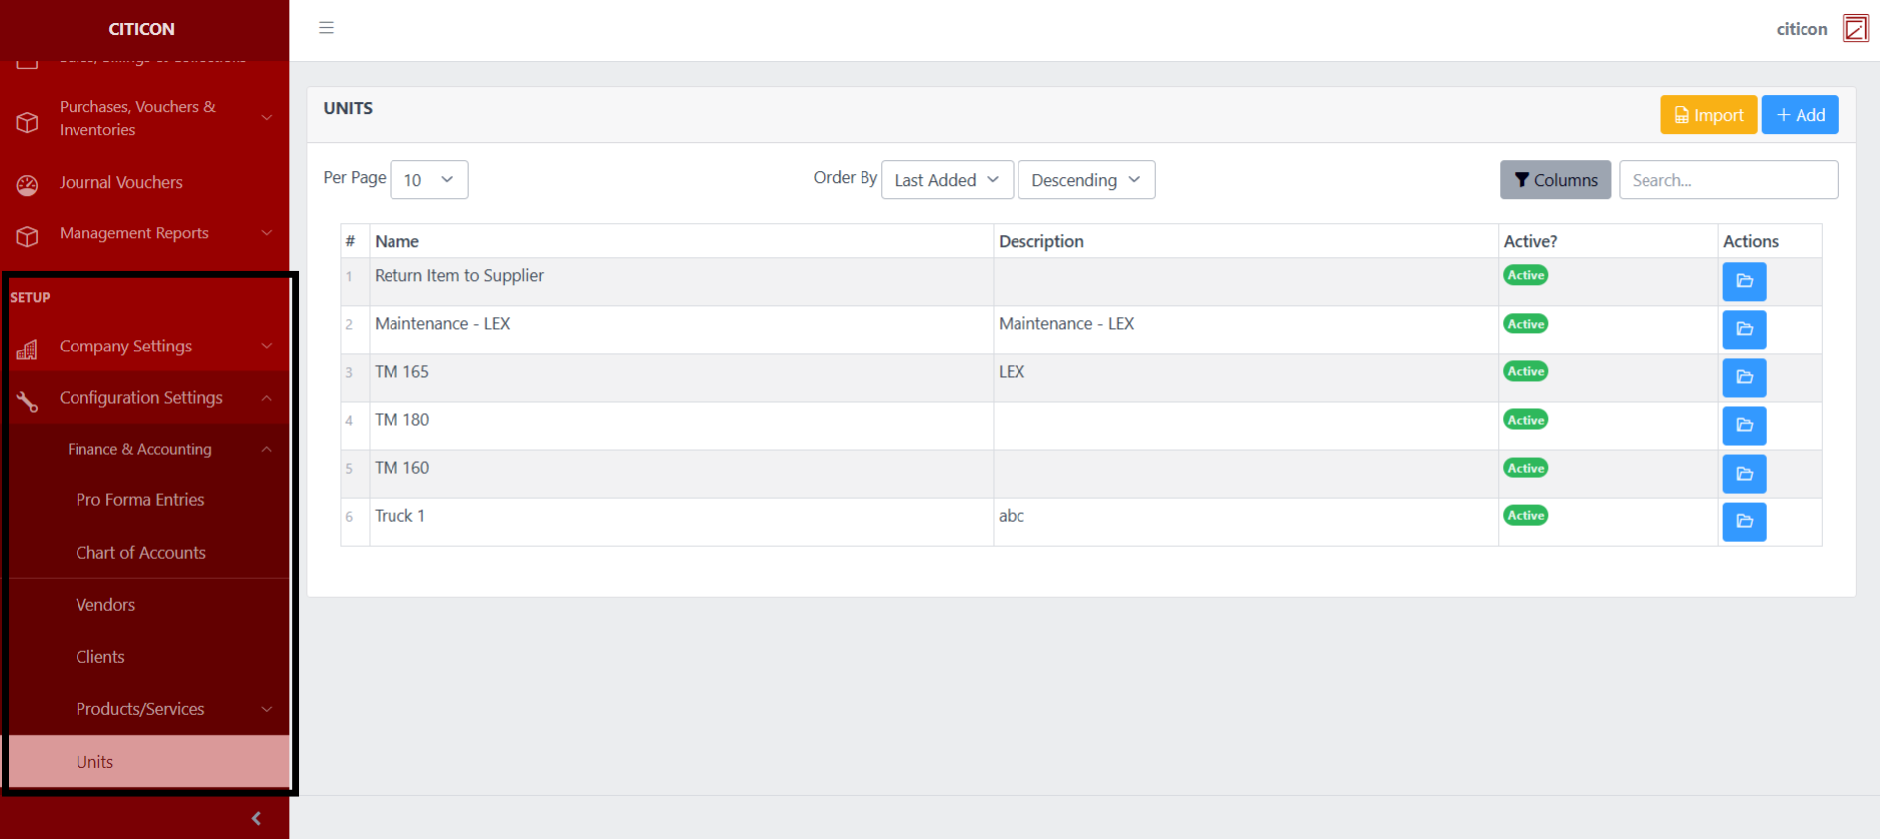Screen dimensions: 1880x839
Task: Click the Search input field
Action: [1727, 180]
